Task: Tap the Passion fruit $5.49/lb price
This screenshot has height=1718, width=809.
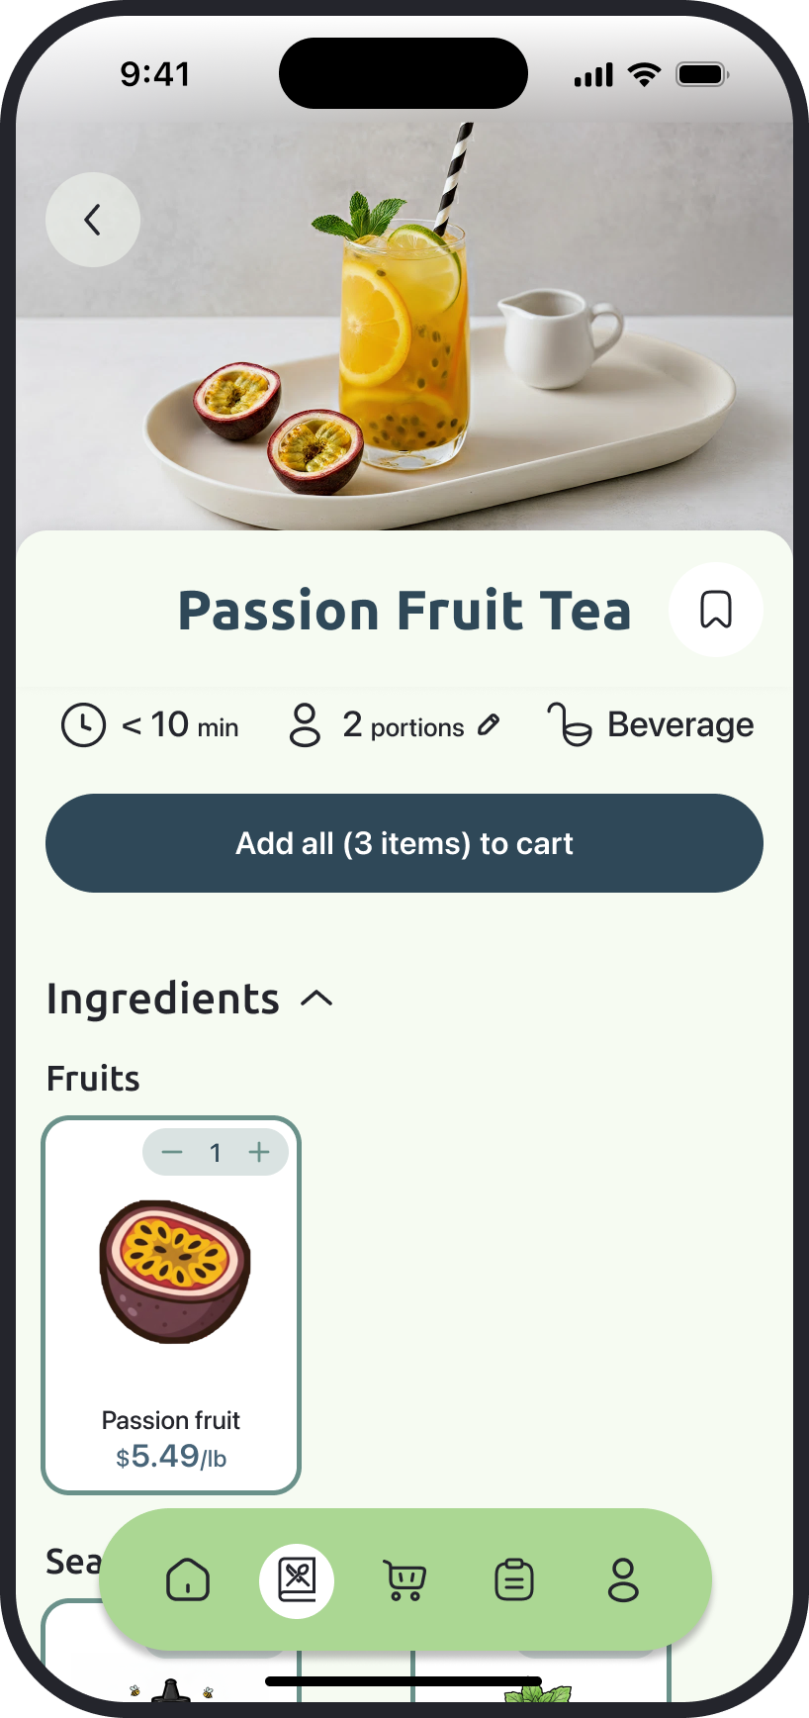Action: tap(171, 1457)
